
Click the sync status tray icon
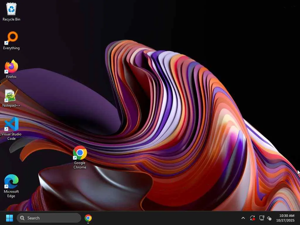click(x=252, y=218)
